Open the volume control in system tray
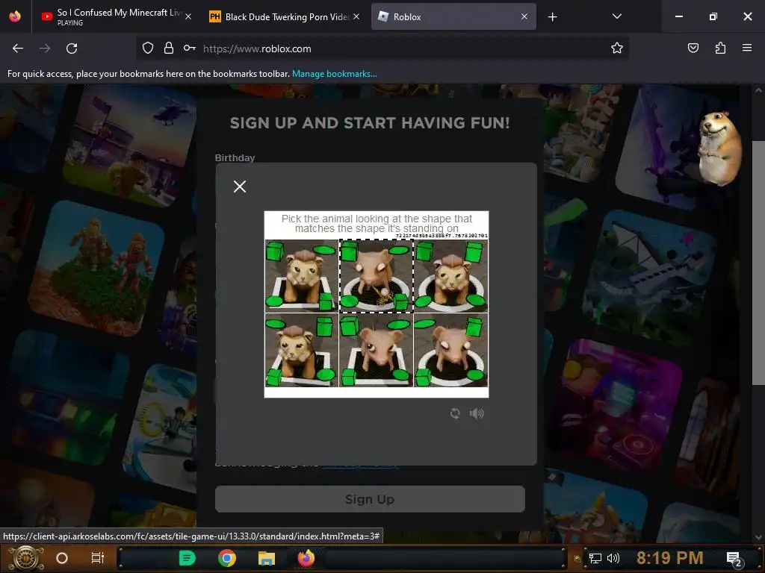This screenshot has height=573, width=765. (613, 558)
